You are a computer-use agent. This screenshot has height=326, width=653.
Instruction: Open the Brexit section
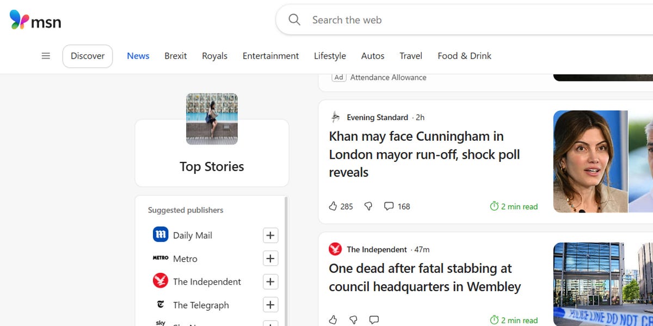tap(176, 56)
